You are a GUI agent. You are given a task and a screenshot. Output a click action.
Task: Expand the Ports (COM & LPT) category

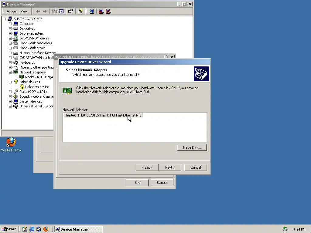[10, 92]
